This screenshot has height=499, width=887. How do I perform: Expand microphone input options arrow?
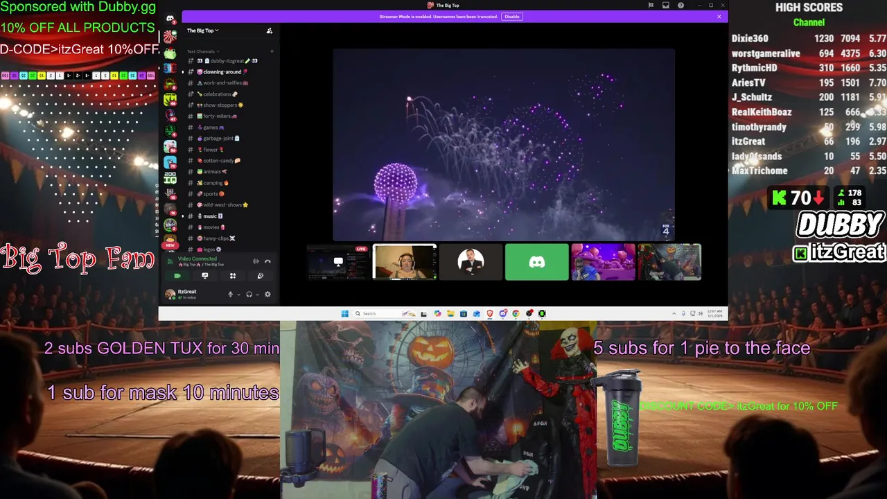point(238,295)
